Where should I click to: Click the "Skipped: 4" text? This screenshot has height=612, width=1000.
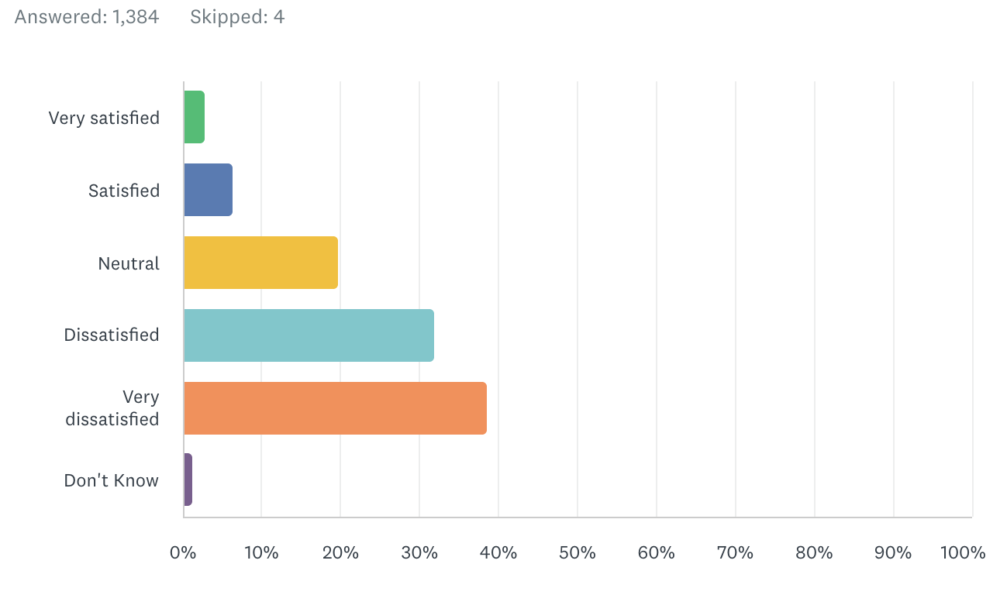click(237, 17)
